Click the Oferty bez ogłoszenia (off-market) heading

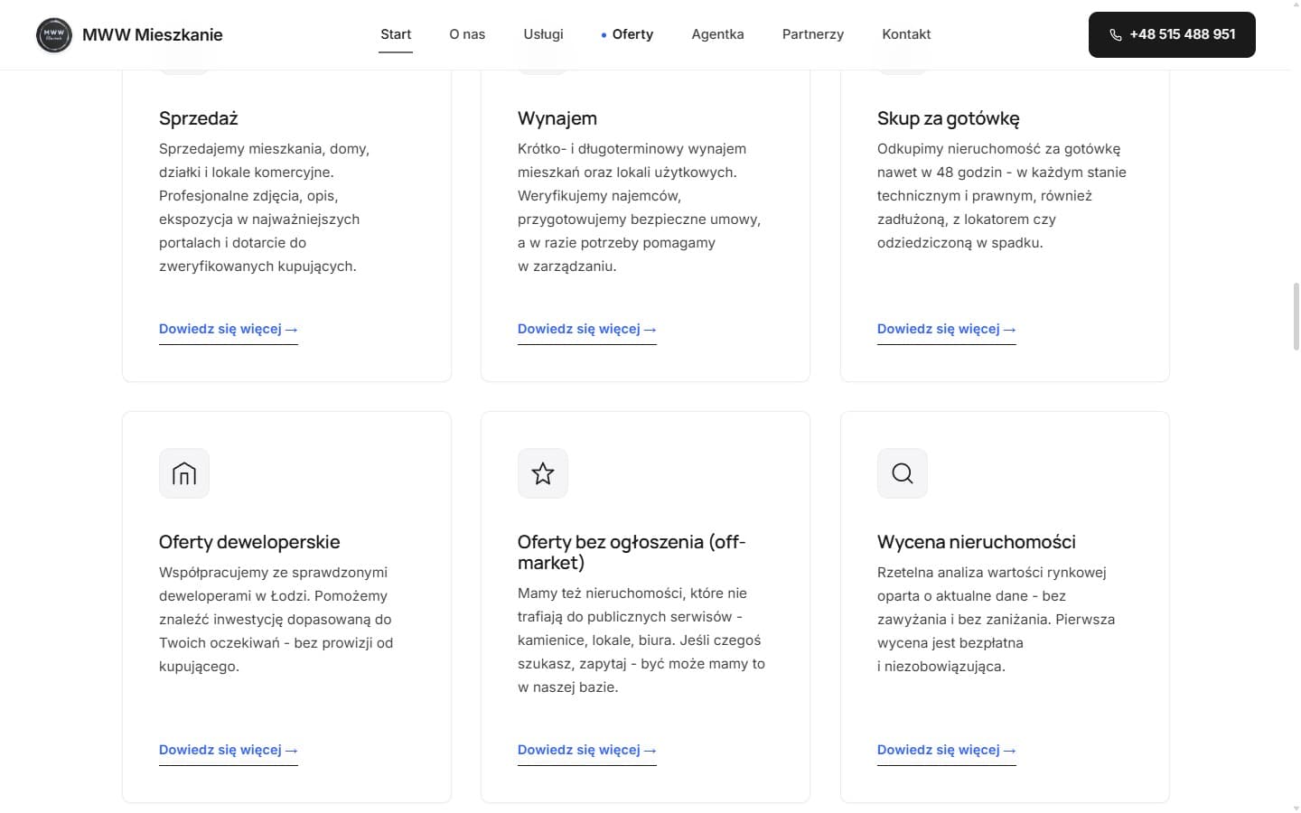[x=632, y=552]
